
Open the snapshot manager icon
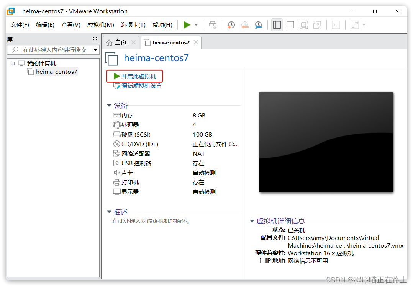(x=258, y=24)
